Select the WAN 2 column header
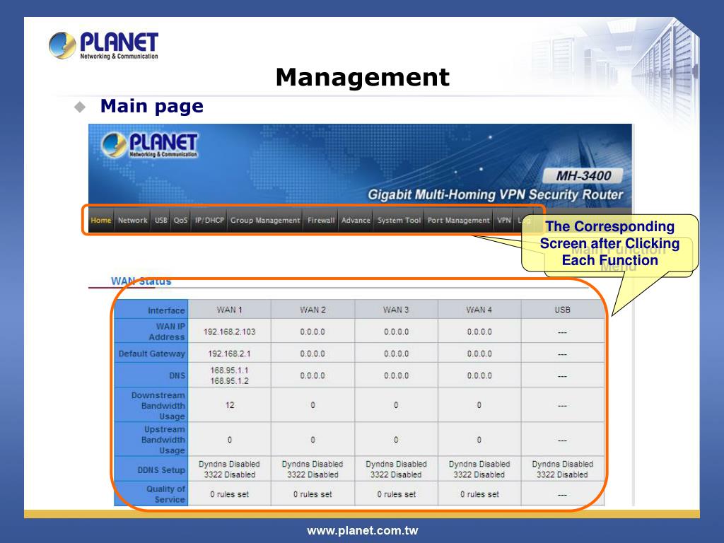 (313, 310)
